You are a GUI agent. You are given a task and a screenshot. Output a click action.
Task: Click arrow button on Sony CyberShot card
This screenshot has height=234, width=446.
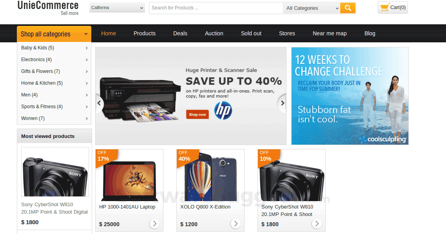(x=317, y=224)
